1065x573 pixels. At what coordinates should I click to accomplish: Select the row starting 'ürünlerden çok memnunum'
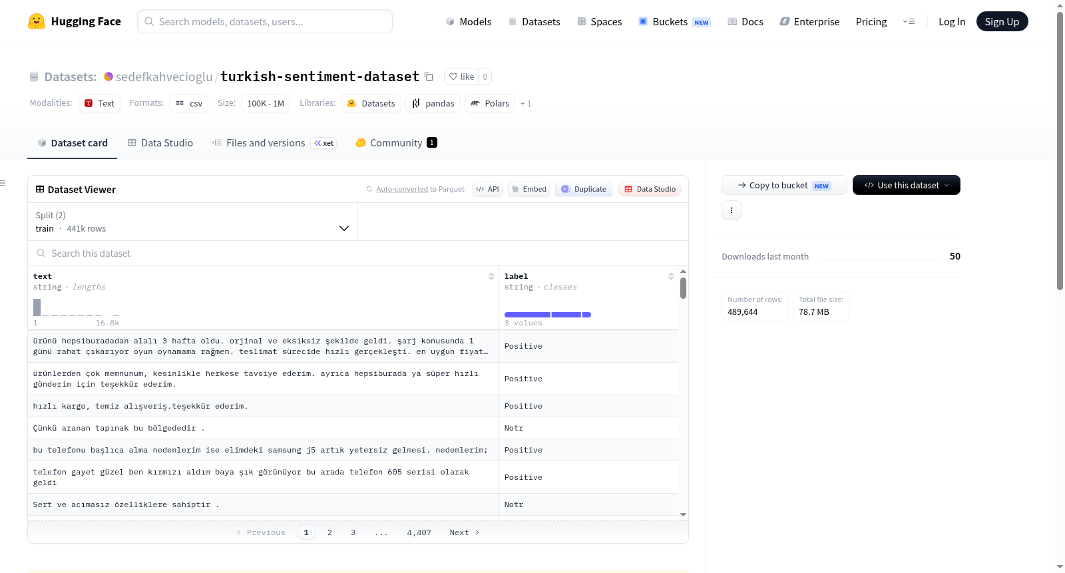(353, 379)
